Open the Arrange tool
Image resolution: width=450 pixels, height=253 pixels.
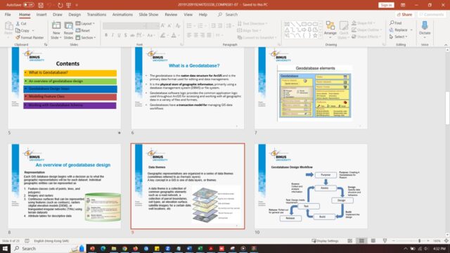tap(330, 29)
